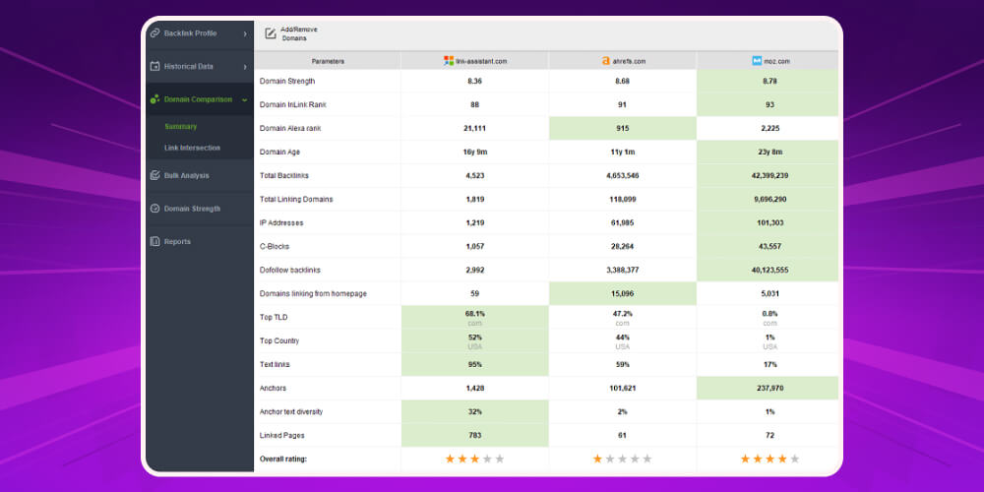This screenshot has height=492, width=984.
Task: Click moz.com four-star overall rating
Action: 769,459
